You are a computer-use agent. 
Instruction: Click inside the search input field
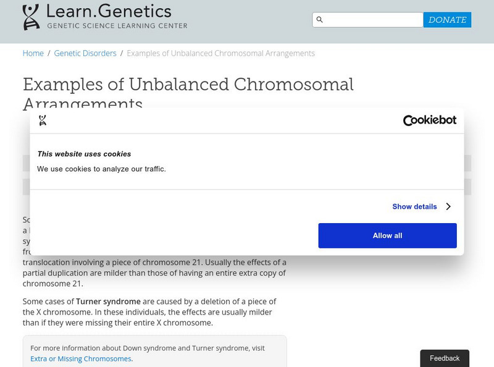point(371,20)
